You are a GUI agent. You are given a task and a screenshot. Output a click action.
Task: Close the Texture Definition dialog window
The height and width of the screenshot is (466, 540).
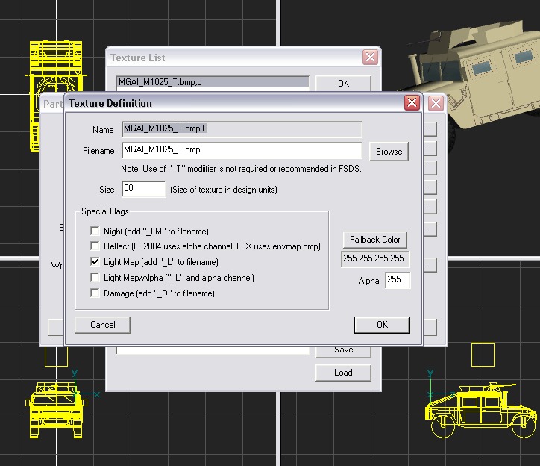click(x=412, y=103)
